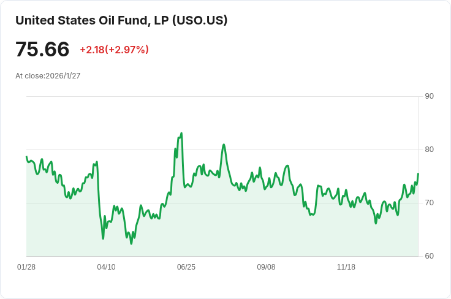This screenshot has height=299, width=451.
Task: Click the 60 y-axis label
Action: tap(429, 256)
